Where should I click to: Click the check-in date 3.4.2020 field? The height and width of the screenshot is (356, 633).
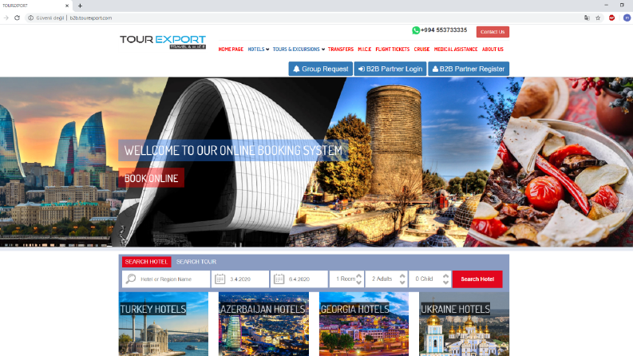pyautogui.click(x=240, y=279)
